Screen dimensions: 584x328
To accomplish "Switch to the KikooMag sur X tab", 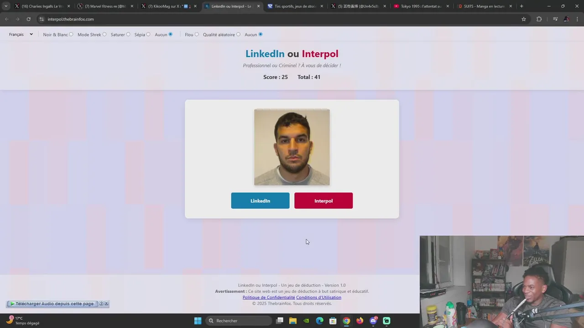I will coord(168,6).
